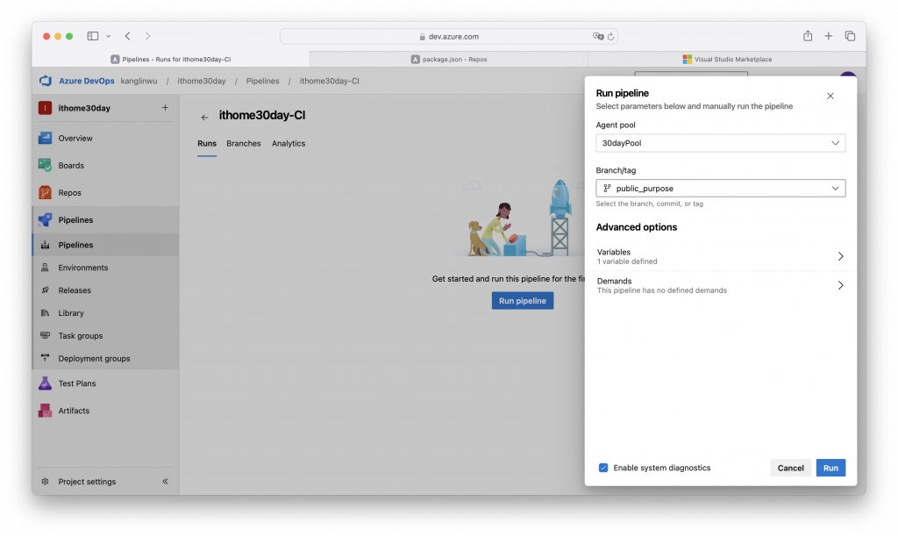Open the Test Plans flask icon
The height and width of the screenshot is (537, 898).
46,383
